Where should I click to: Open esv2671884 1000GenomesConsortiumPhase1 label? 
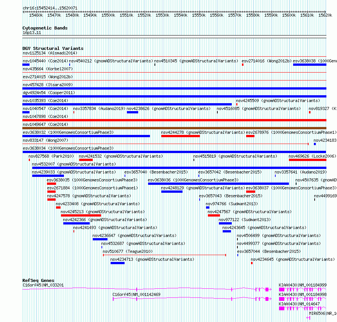coord(92,188)
